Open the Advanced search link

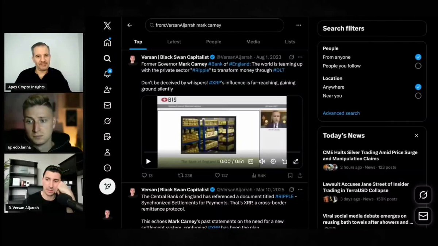tap(341, 113)
